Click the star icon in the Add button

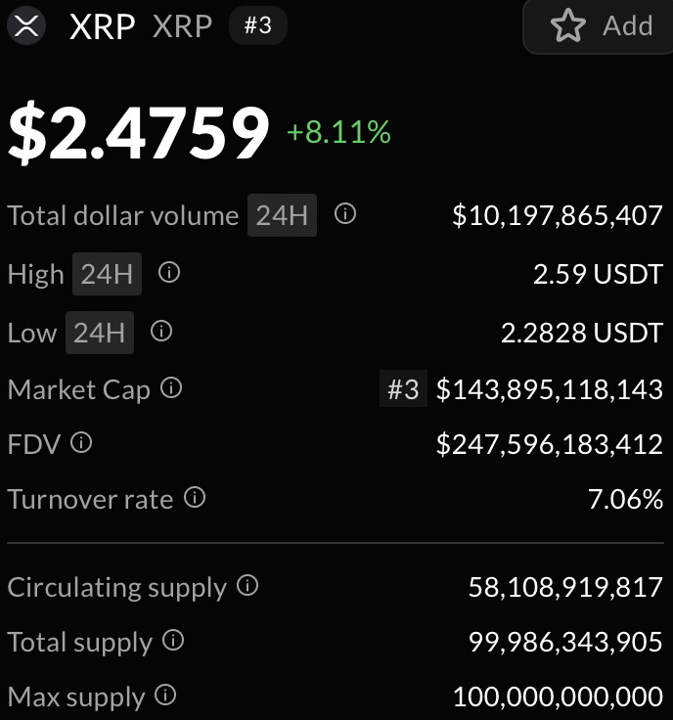point(567,26)
